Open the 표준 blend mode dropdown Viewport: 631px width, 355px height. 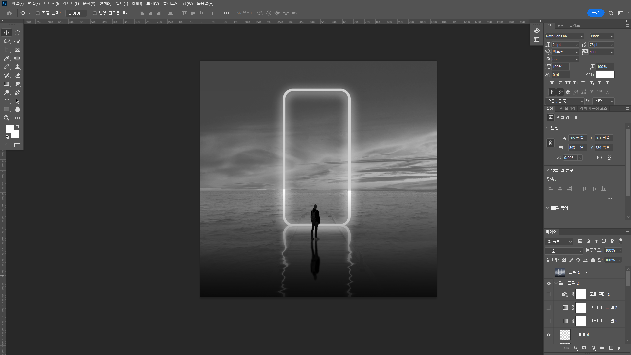tap(564, 251)
